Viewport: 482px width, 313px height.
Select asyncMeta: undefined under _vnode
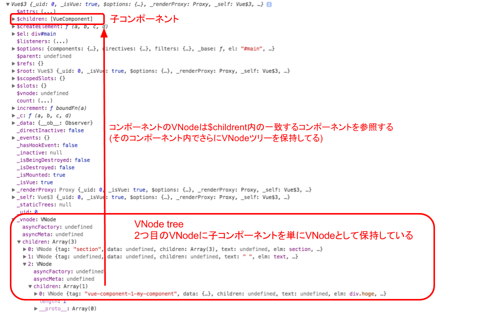(x=53, y=234)
